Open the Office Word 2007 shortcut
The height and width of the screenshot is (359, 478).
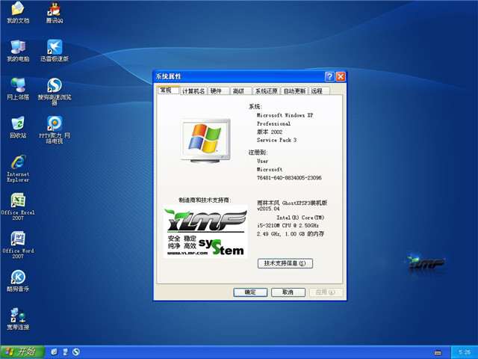coord(18,245)
